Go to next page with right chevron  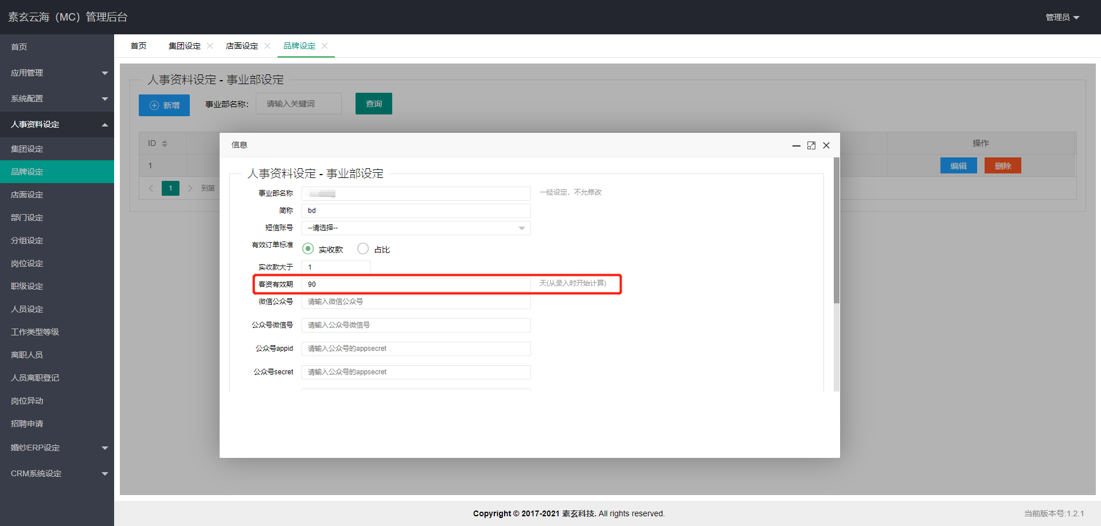pos(190,188)
